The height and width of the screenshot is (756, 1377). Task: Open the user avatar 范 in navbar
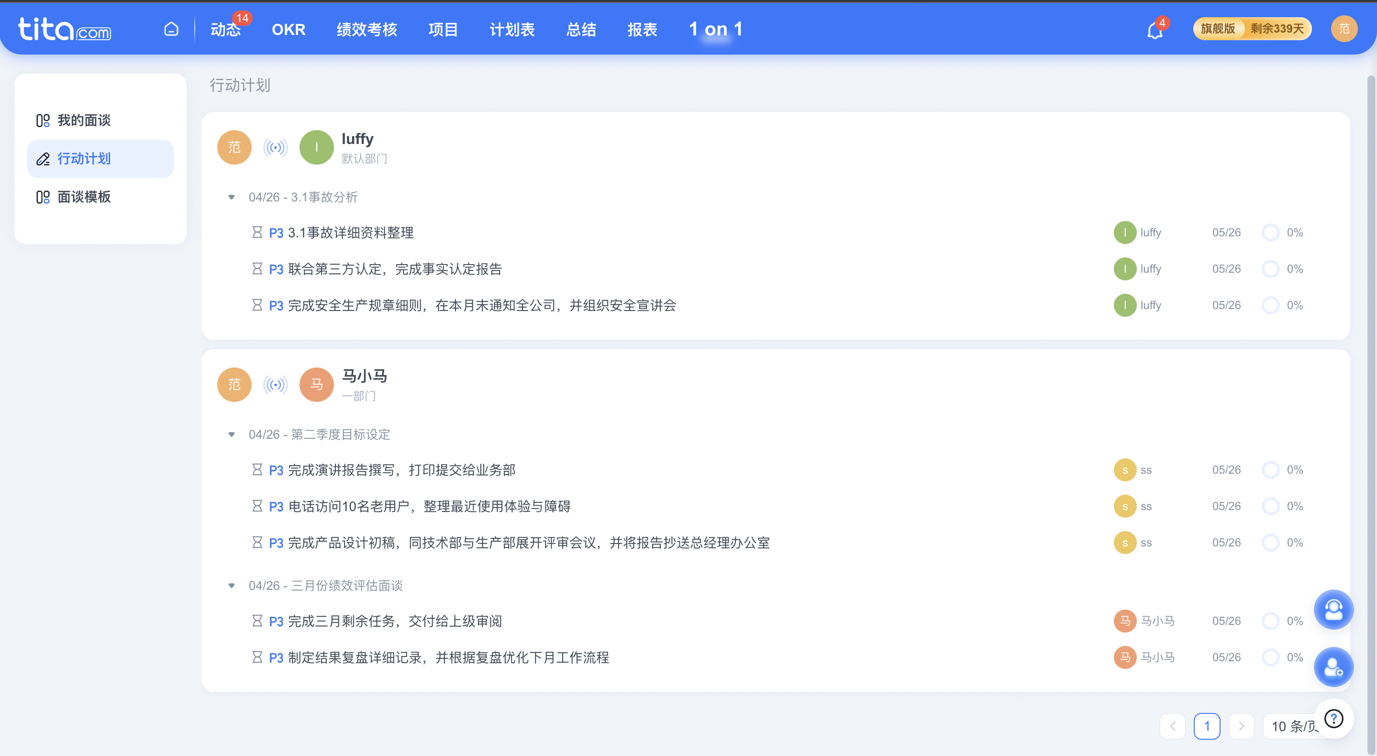pyautogui.click(x=1344, y=28)
